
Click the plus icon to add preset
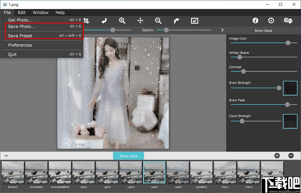coord(277,155)
